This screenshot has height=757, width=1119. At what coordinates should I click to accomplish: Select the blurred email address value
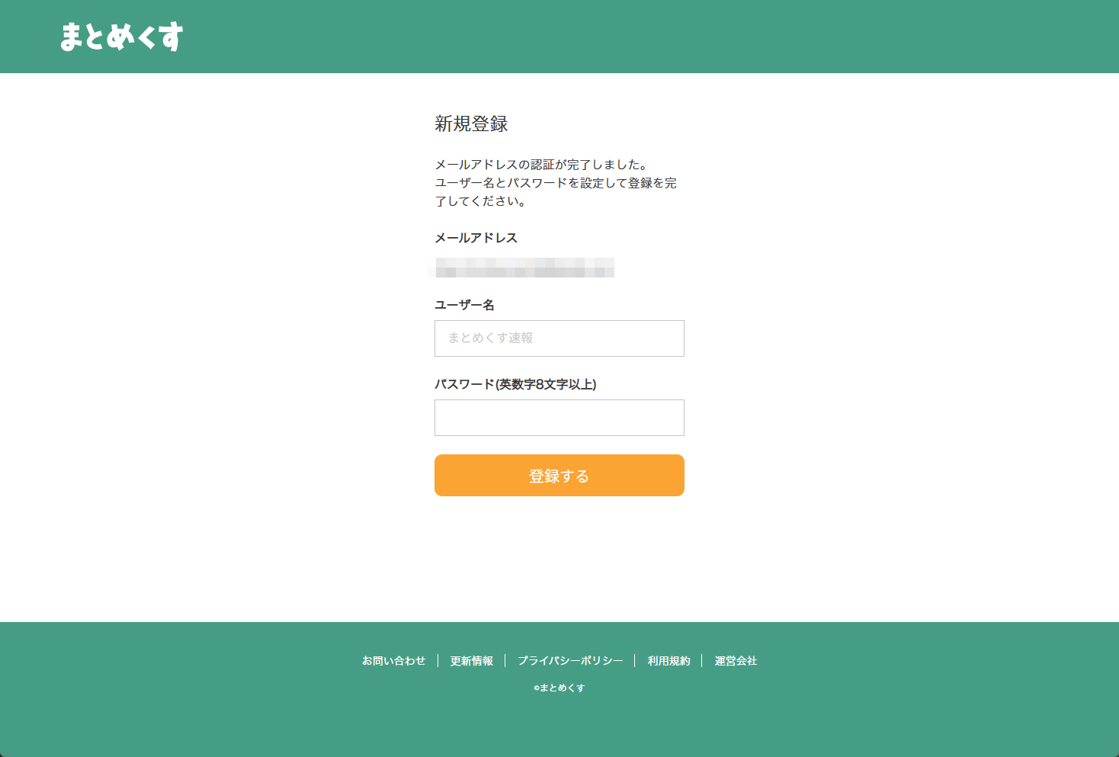[x=524, y=268]
